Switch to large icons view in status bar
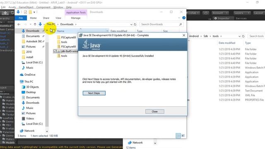This screenshot has width=265, height=149. click(x=183, y=136)
